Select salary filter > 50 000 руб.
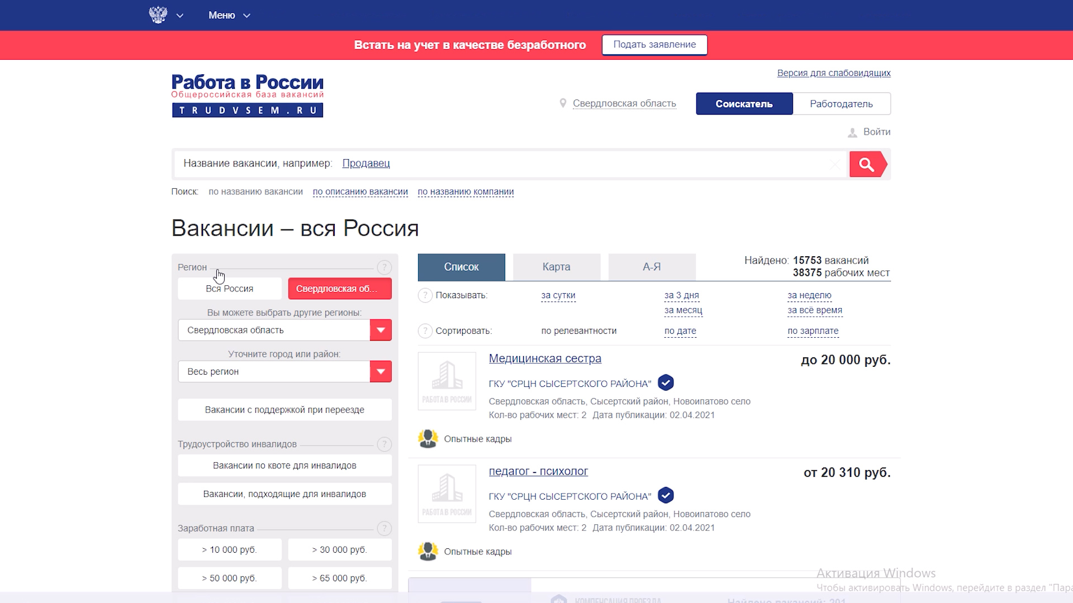Screen dimensions: 1073x603 point(230,578)
